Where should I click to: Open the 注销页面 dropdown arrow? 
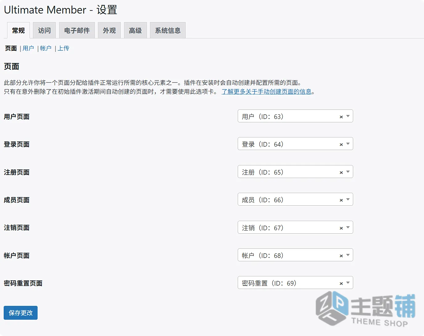[348, 227]
